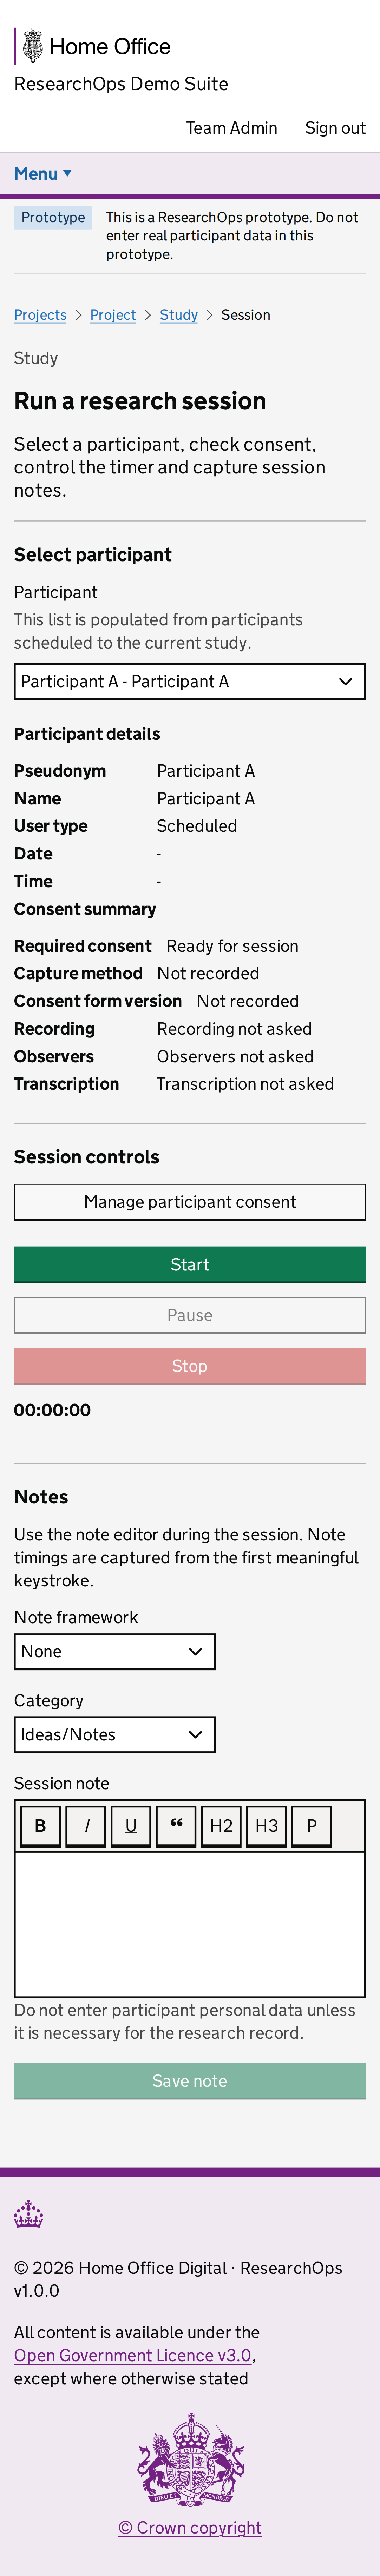380x2576 pixels.
Task: Click the Home Office crest logo
Action: [x=33, y=46]
